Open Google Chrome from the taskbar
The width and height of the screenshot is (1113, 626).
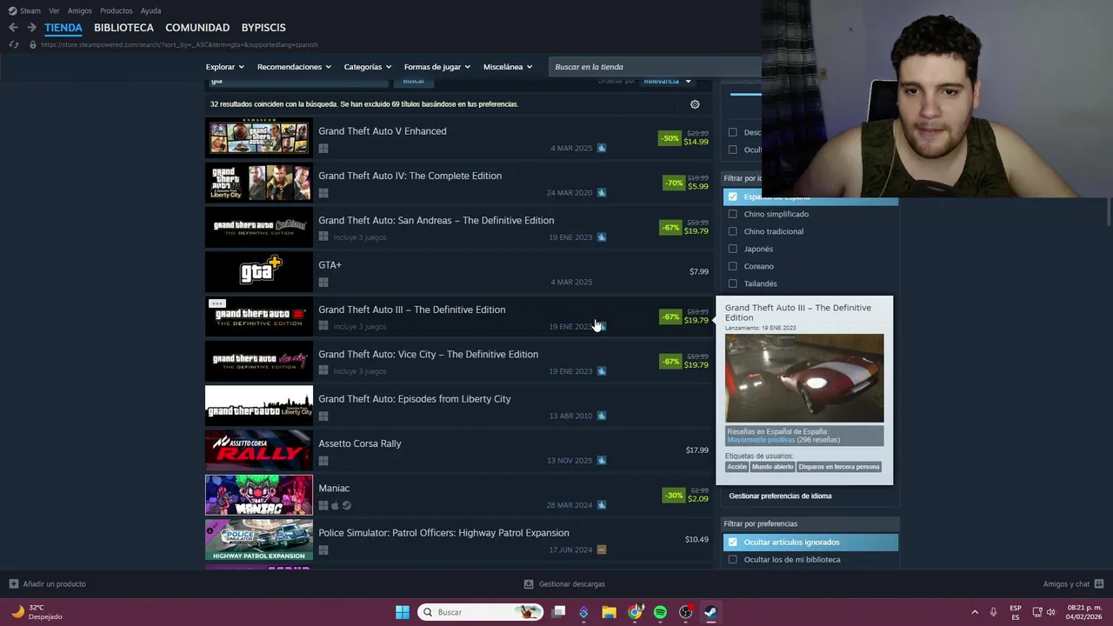point(635,612)
